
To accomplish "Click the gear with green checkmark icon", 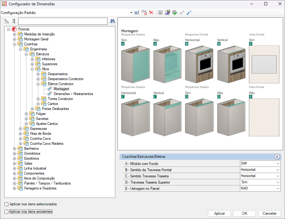I will click(174, 12).
